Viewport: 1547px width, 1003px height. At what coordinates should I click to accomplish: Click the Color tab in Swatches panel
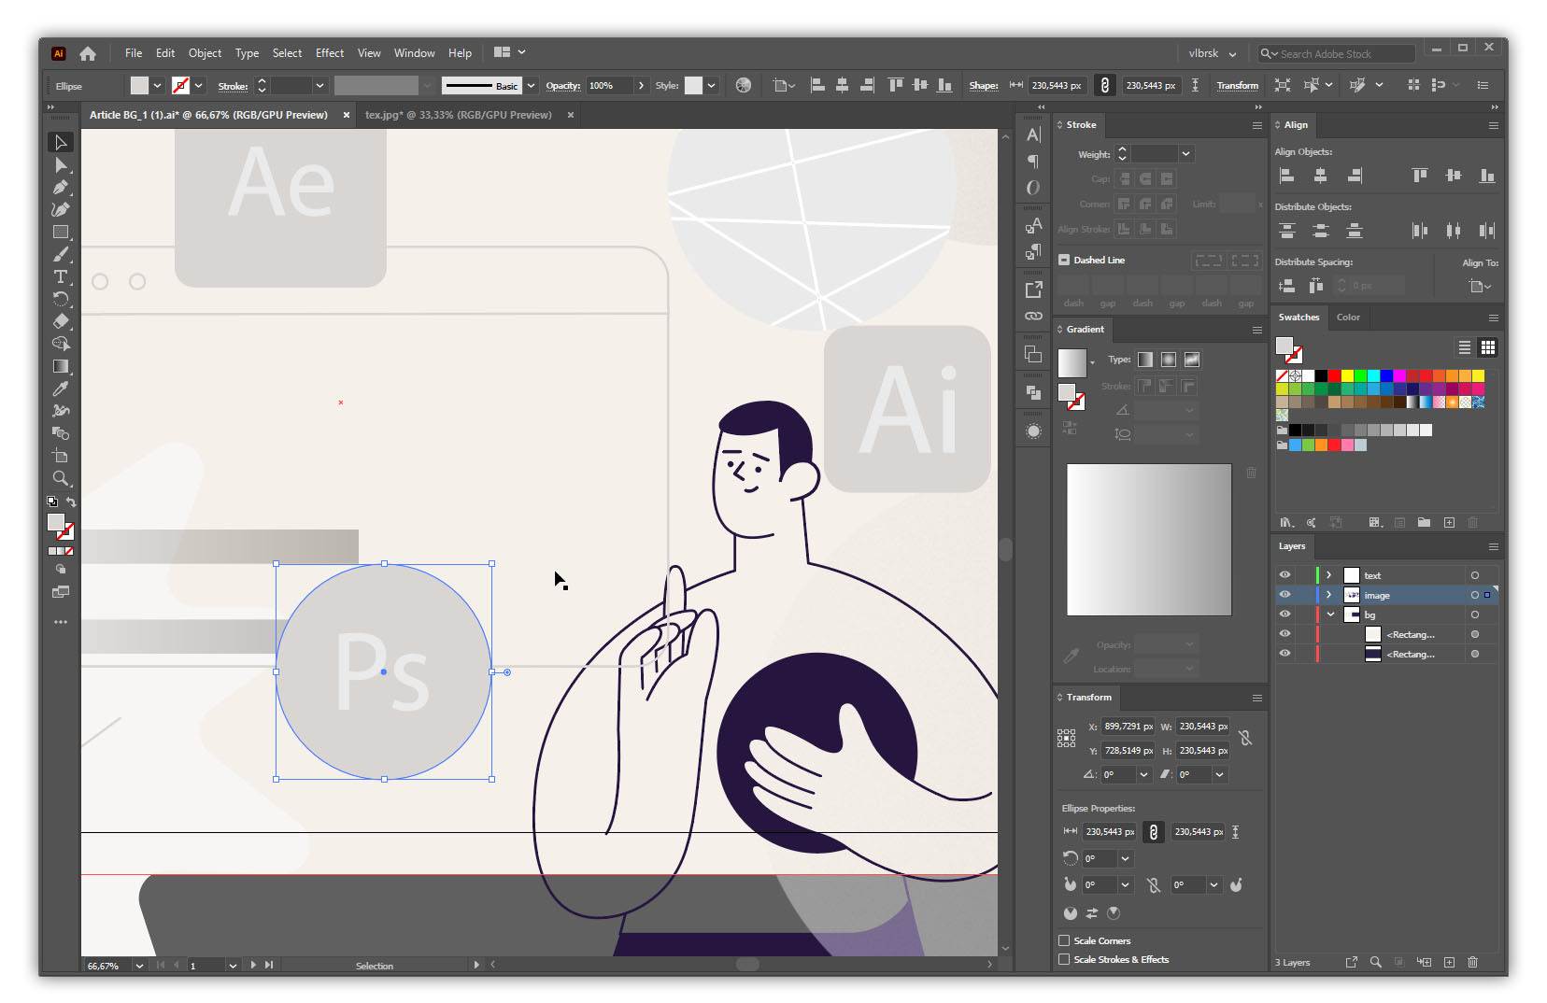[1349, 318]
